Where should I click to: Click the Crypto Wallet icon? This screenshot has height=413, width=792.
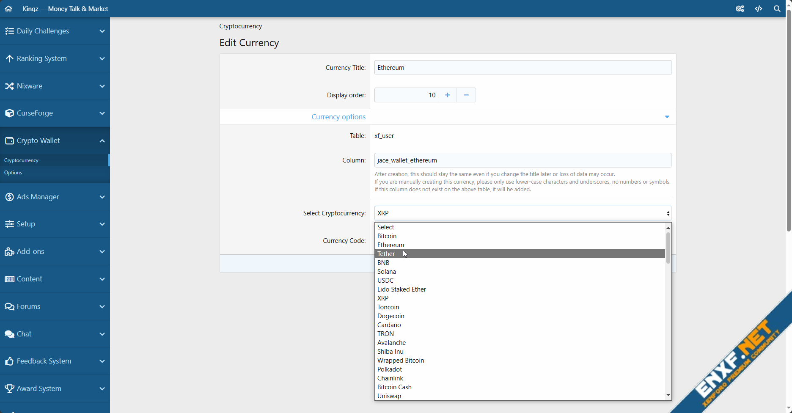point(9,140)
